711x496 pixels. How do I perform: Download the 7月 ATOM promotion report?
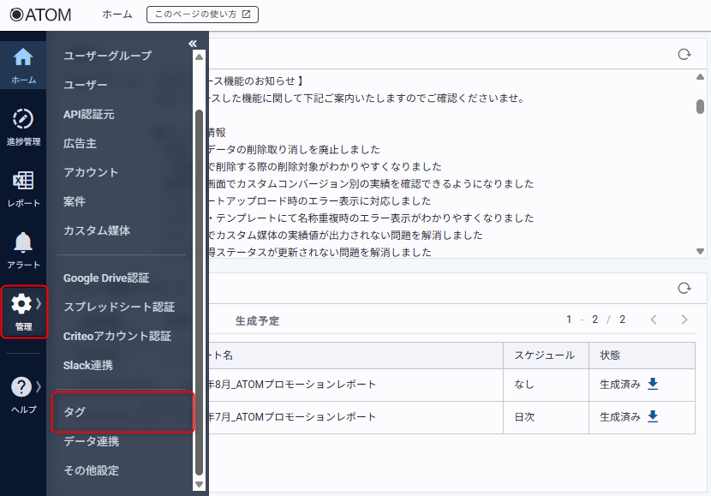pos(653,416)
